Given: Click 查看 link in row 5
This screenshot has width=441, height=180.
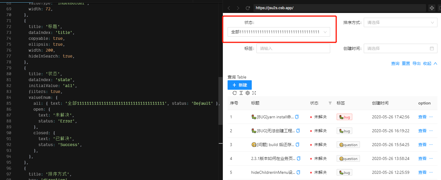Looking at the screenshot, I should pos(422,172).
